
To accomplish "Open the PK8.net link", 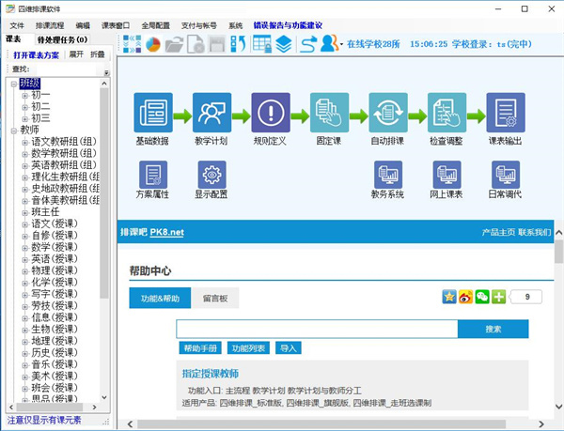I will click(x=167, y=232).
